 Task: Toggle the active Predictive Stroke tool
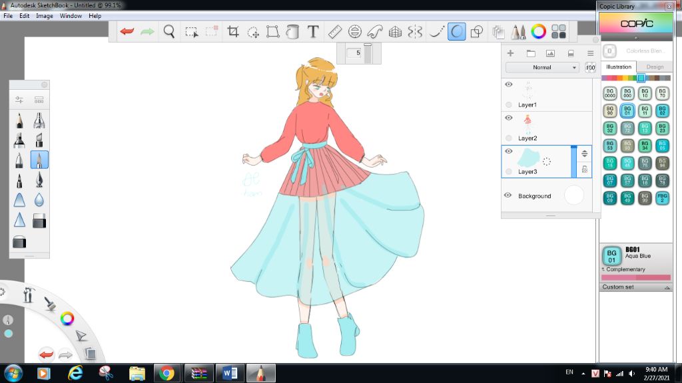point(456,31)
